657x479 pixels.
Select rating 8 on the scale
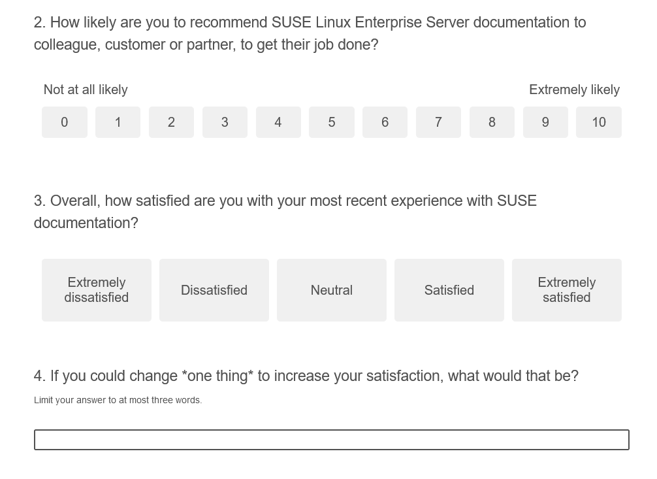tap(492, 122)
